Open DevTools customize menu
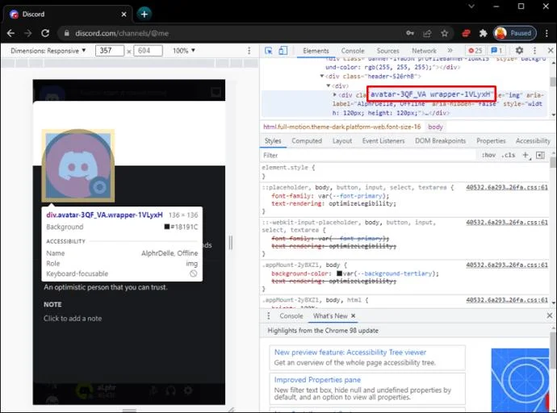 click(534, 50)
